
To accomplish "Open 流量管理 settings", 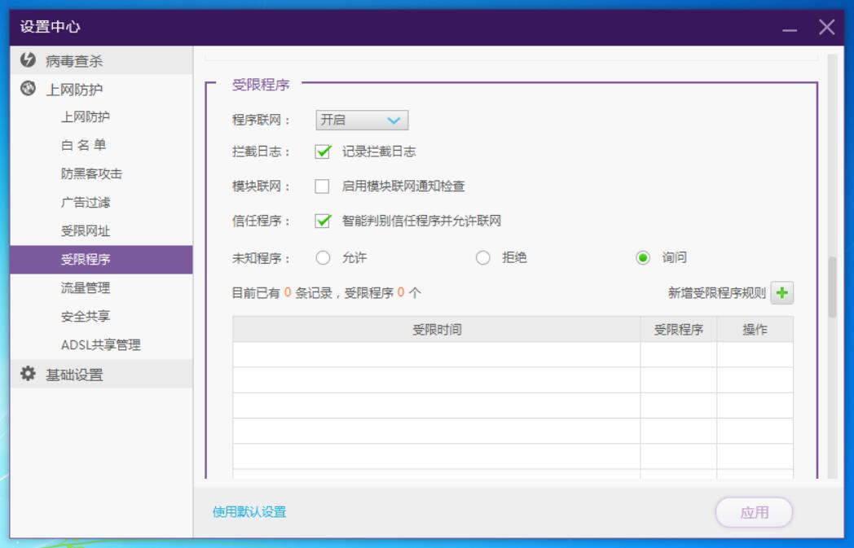I will (x=86, y=288).
